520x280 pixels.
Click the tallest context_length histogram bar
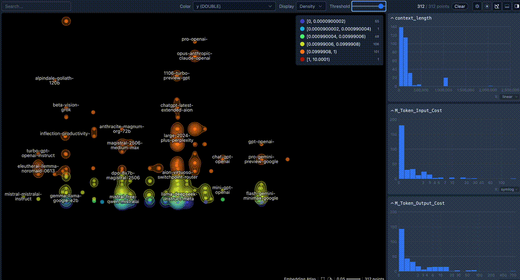click(x=401, y=57)
